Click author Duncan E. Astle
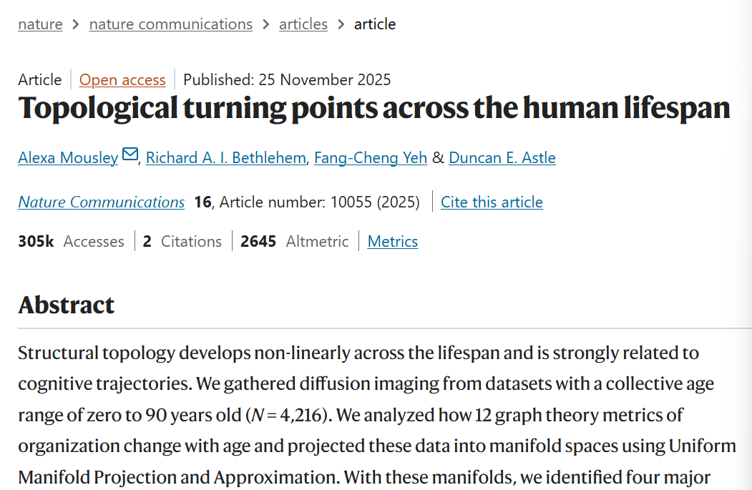Screen dimensions: 752x490 [x=502, y=158]
